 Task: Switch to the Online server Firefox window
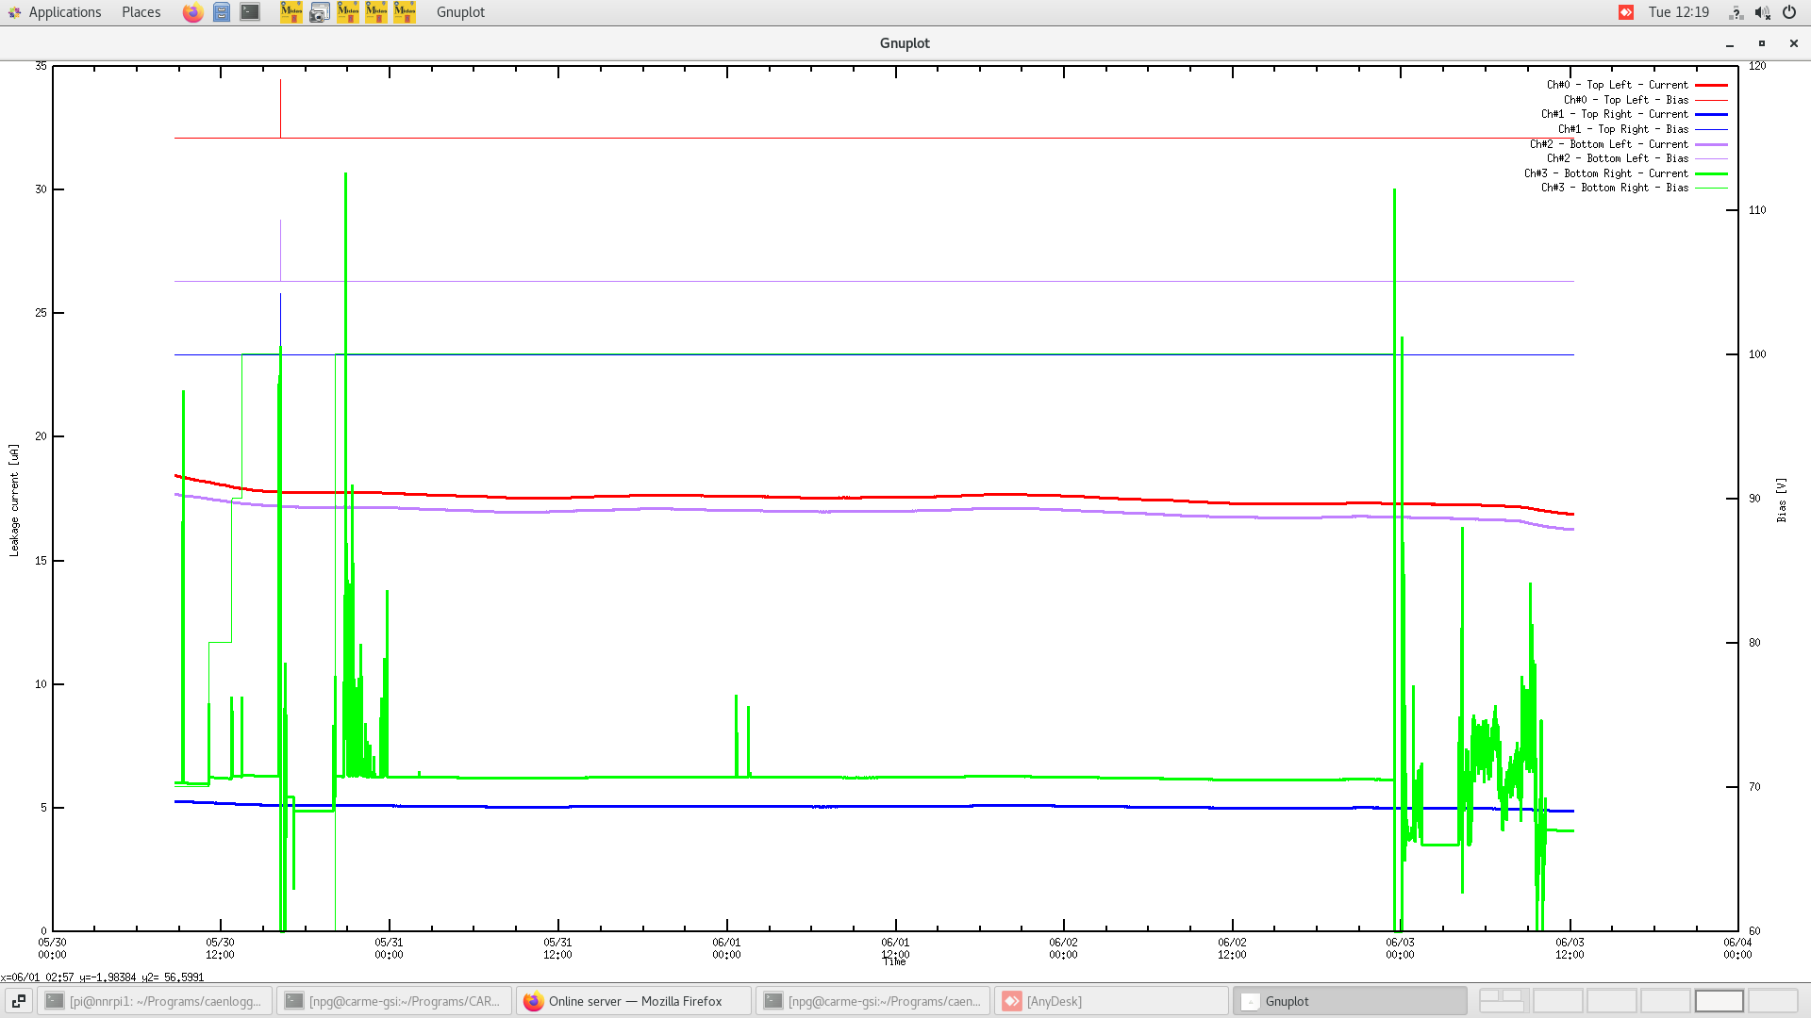point(632,1001)
